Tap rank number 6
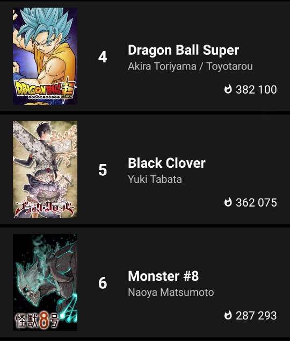290x341 pixels. tap(103, 283)
